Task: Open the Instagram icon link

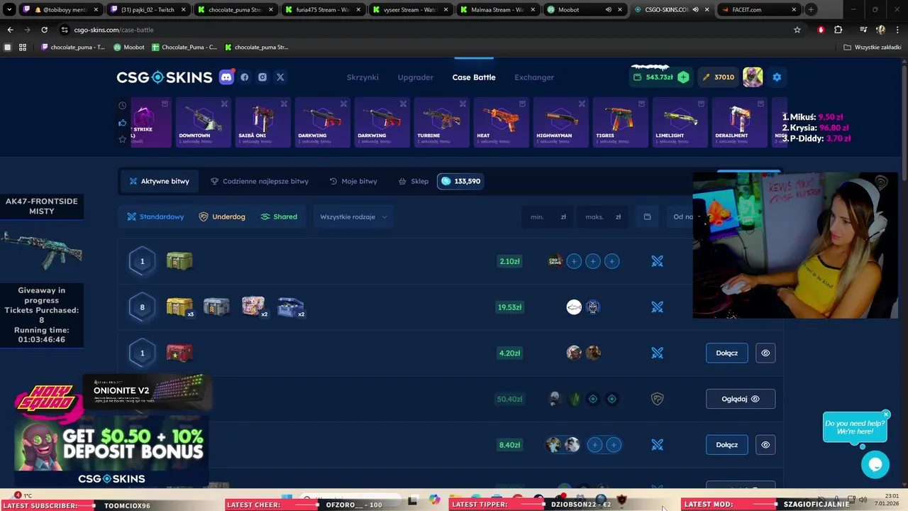Action: pos(262,77)
